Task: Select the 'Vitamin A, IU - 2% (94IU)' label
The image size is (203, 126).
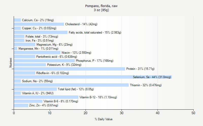Action: tap(38, 93)
